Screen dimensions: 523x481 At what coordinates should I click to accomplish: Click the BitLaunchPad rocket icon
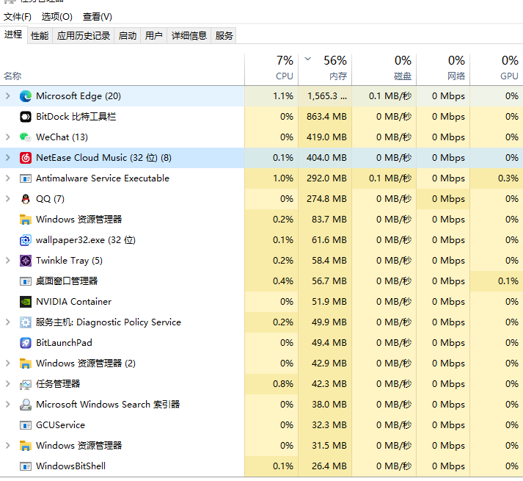(x=26, y=343)
